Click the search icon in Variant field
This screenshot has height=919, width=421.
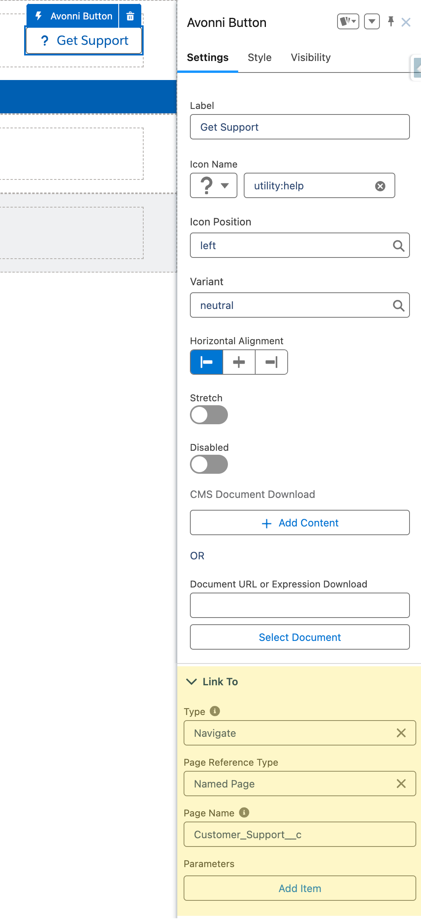click(398, 305)
